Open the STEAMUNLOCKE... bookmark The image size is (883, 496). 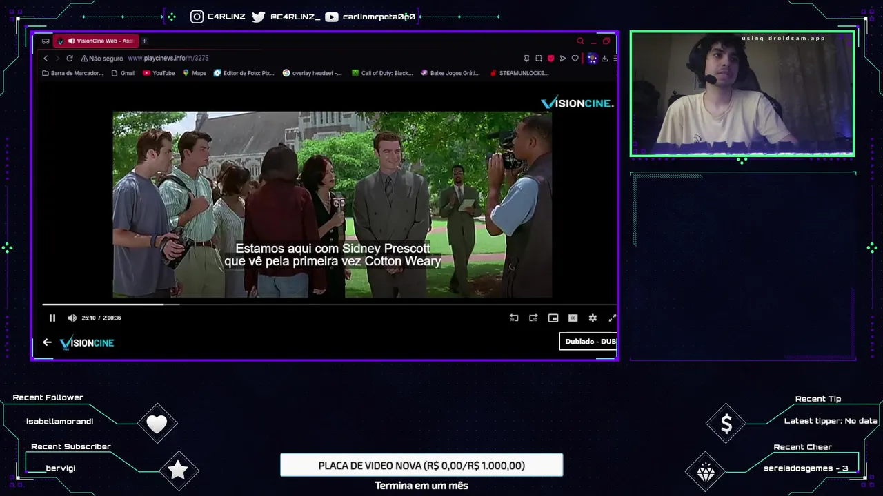pos(519,73)
